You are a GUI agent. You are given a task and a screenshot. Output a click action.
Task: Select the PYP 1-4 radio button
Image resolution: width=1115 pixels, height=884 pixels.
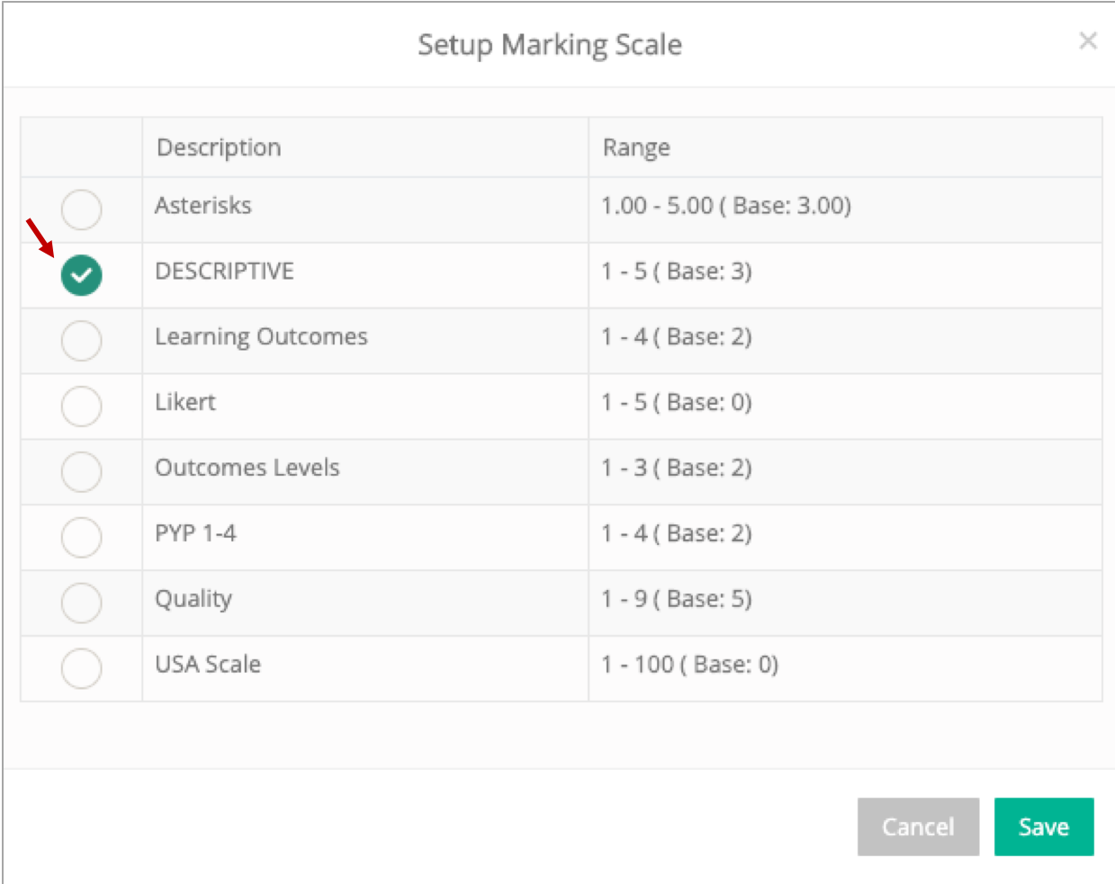point(81,538)
